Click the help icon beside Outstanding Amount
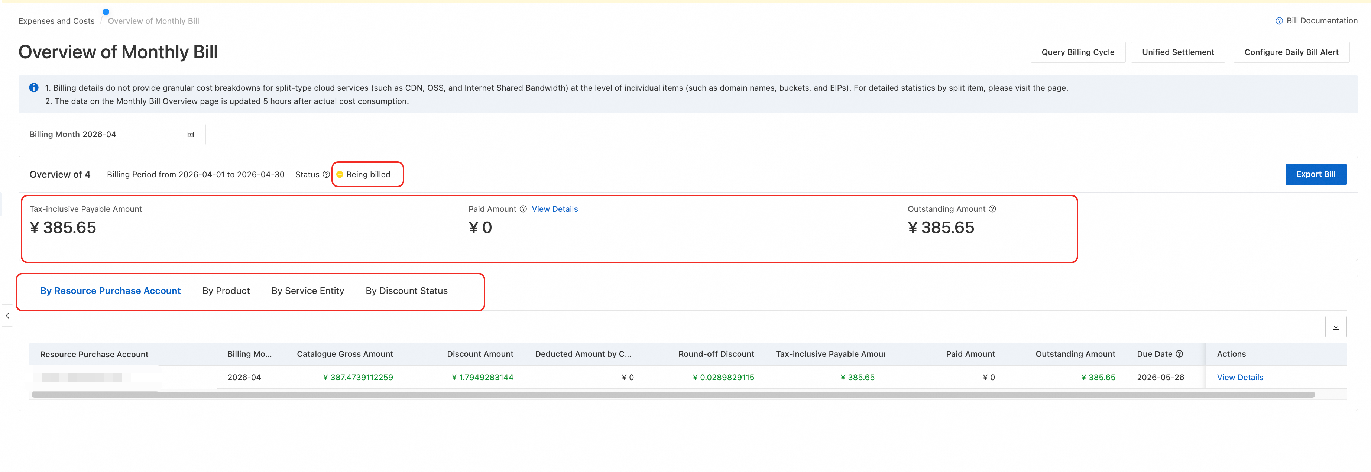The width and height of the screenshot is (1371, 472). click(x=992, y=208)
